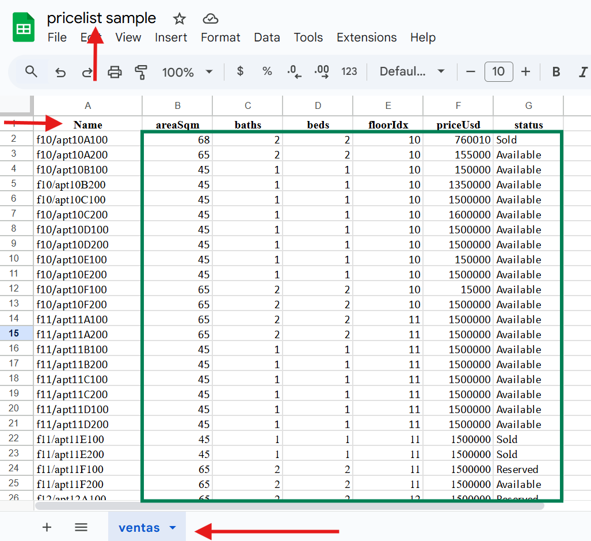The height and width of the screenshot is (541, 591).
Task: Expand the ventas sheet tab menu arrow
Action: coord(173,527)
